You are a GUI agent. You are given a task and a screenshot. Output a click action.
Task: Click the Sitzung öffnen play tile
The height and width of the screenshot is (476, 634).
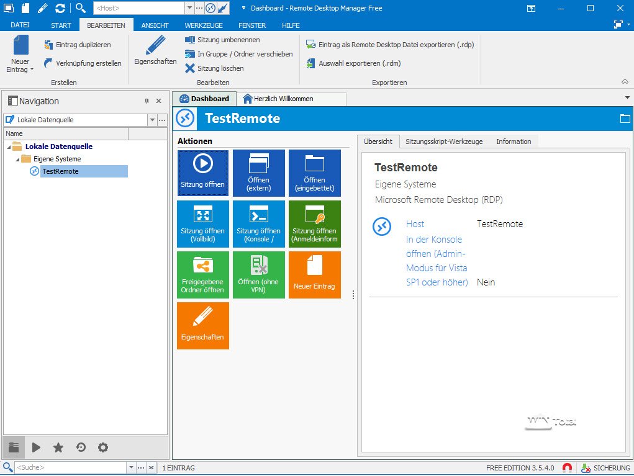pyautogui.click(x=203, y=173)
